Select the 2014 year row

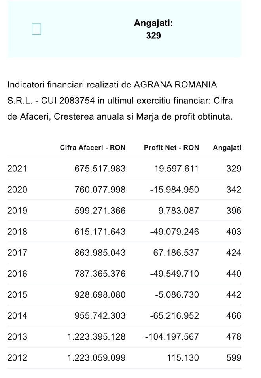coord(124,315)
